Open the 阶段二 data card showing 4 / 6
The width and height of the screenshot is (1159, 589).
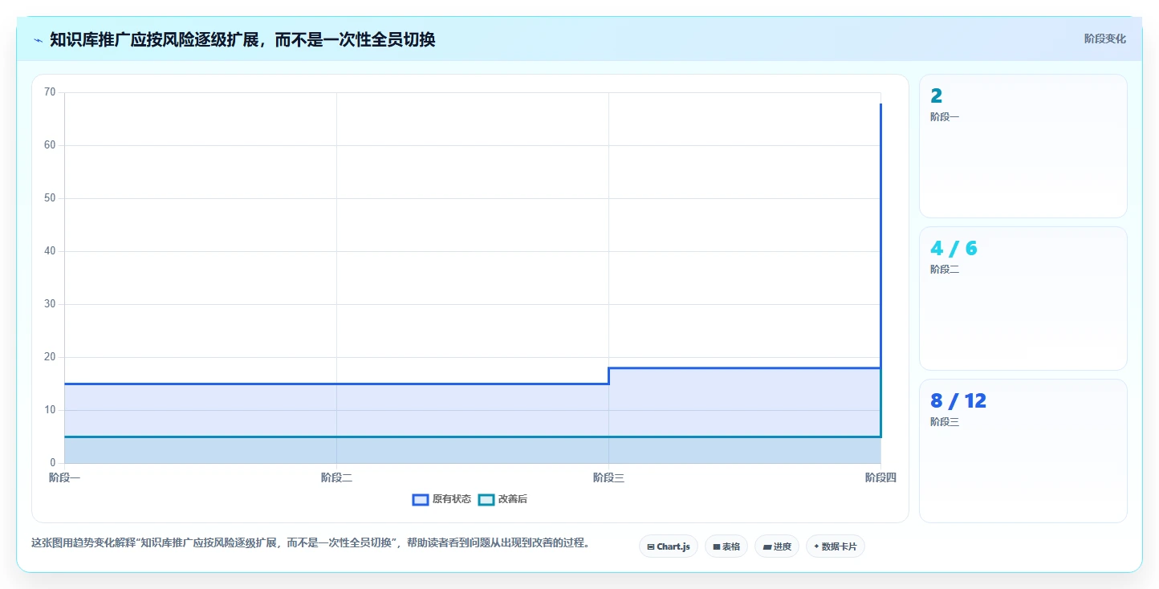pyautogui.click(x=1023, y=299)
